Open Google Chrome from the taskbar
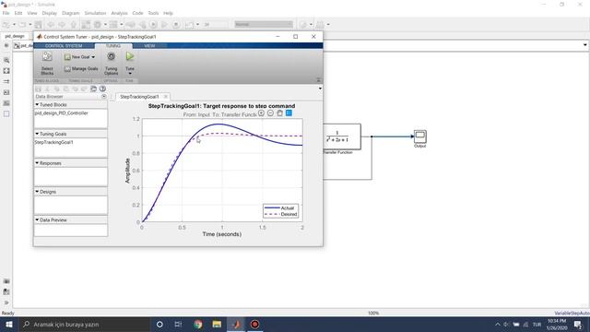Viewport: 590px width, 332px height. (198, 324)
